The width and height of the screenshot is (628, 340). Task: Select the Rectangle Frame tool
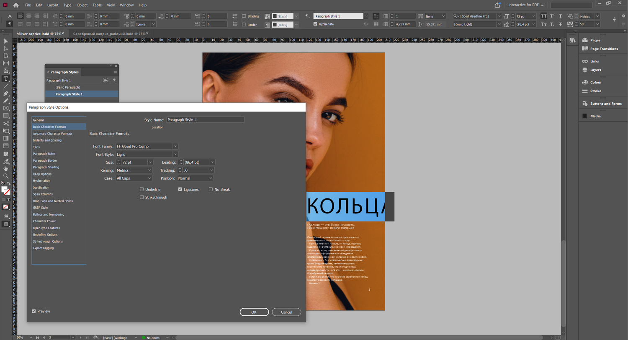6,109
